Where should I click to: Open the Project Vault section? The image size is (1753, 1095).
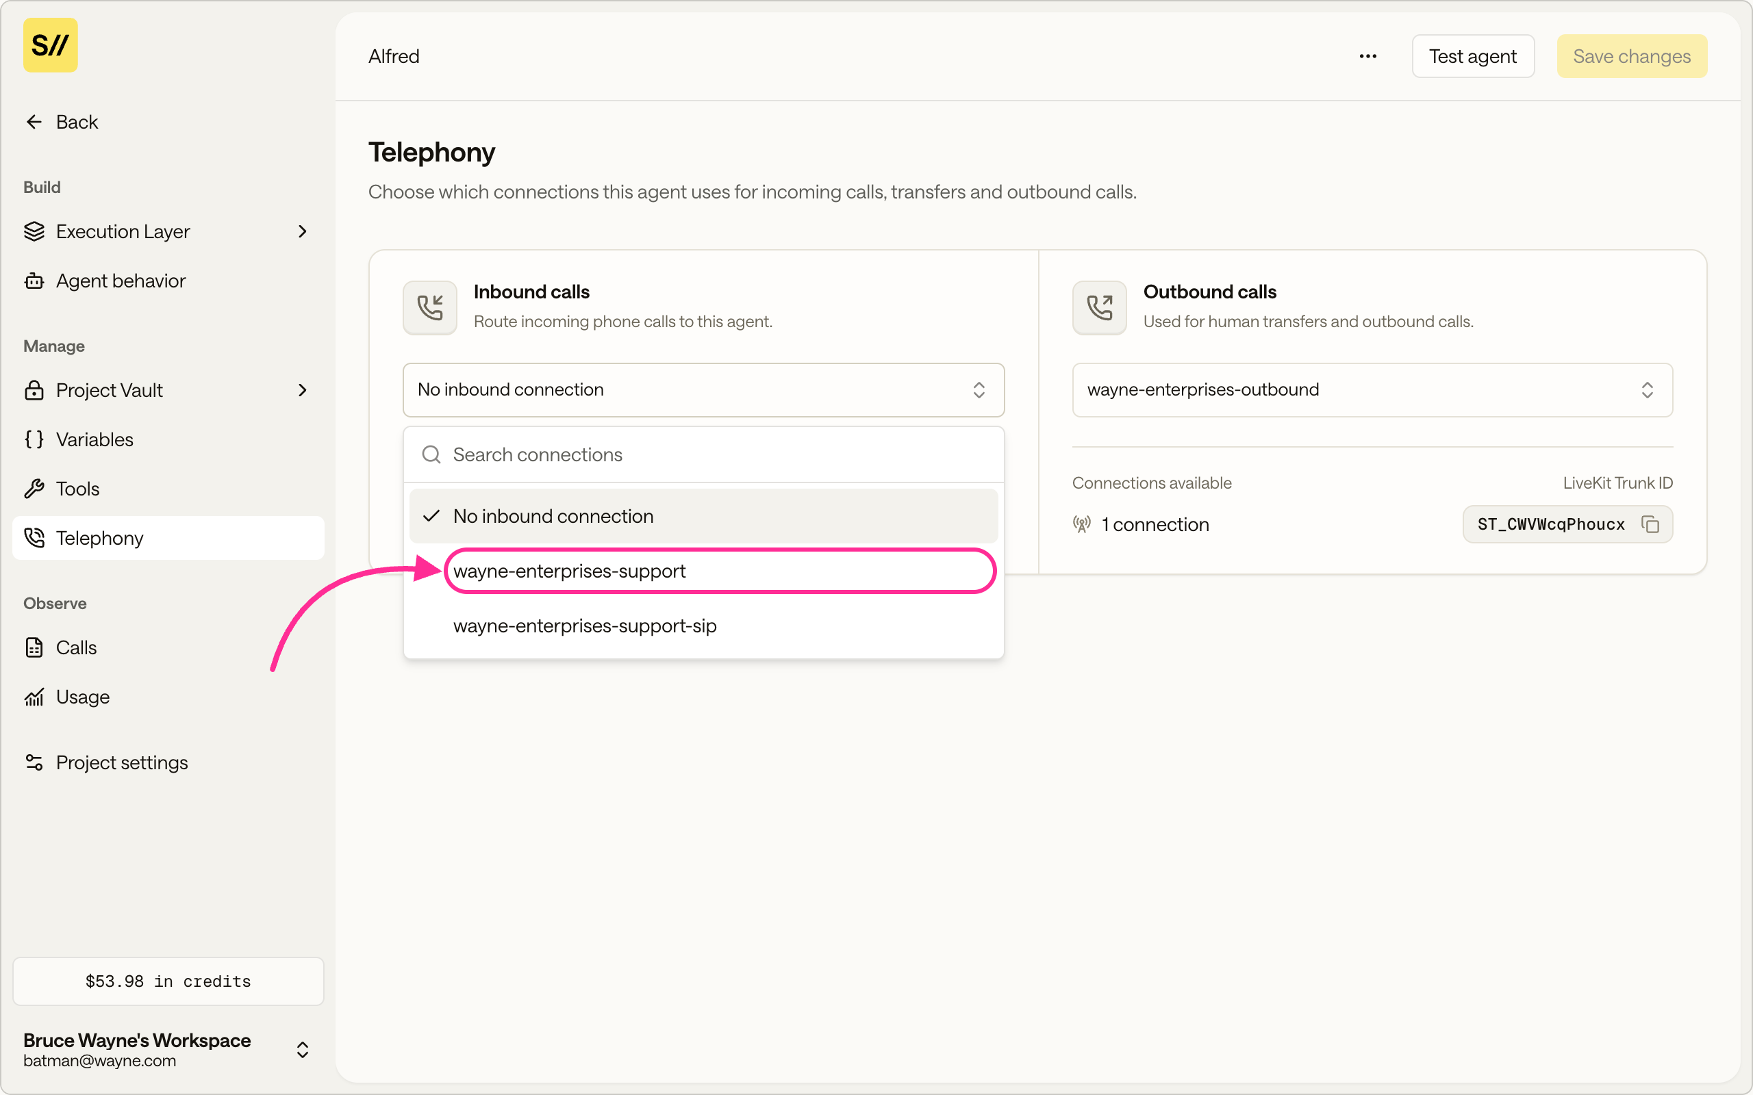coord(168,389)
